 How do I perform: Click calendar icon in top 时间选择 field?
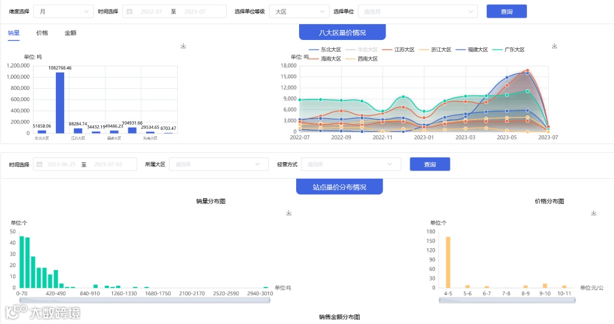130,12
